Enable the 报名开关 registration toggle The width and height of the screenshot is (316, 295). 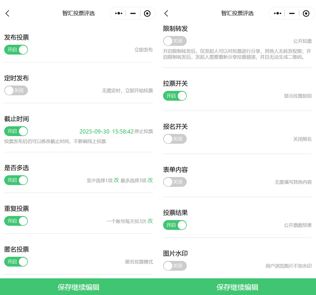(x=175, y=139)
